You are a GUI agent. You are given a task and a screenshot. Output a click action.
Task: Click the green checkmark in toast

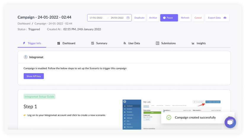click(169, 118)
